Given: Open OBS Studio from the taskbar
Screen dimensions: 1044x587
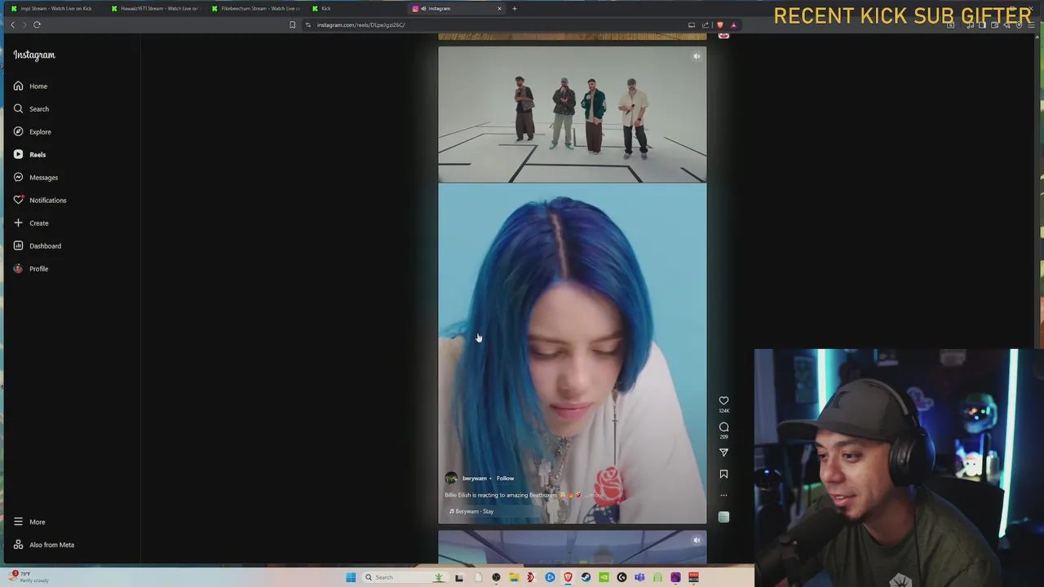Looking at the screenshot, I should coord(496,577).
